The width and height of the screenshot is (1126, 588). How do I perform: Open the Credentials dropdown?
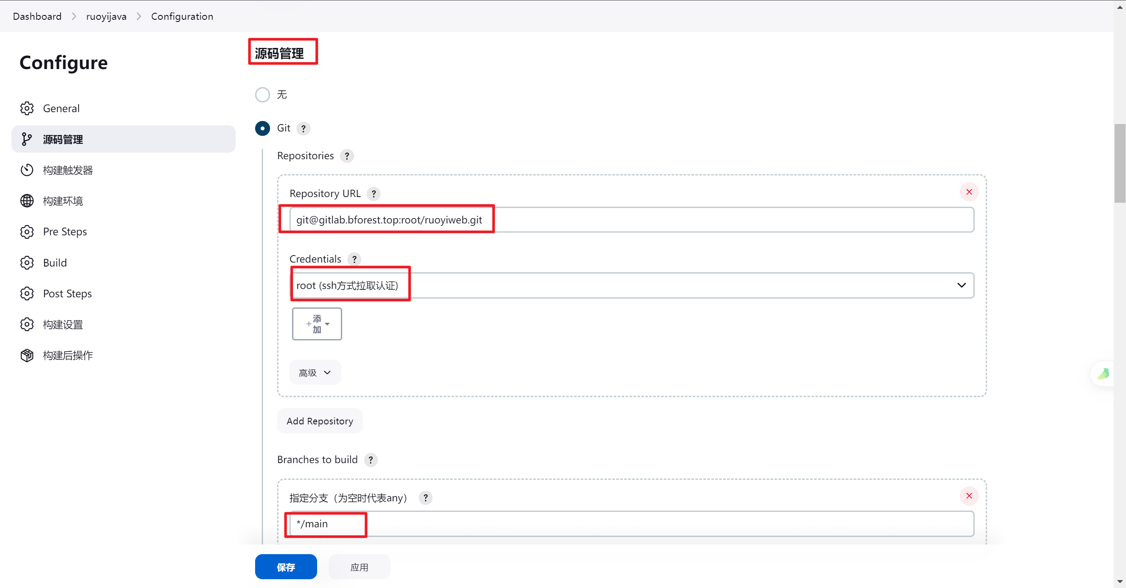tap(632, 285)
